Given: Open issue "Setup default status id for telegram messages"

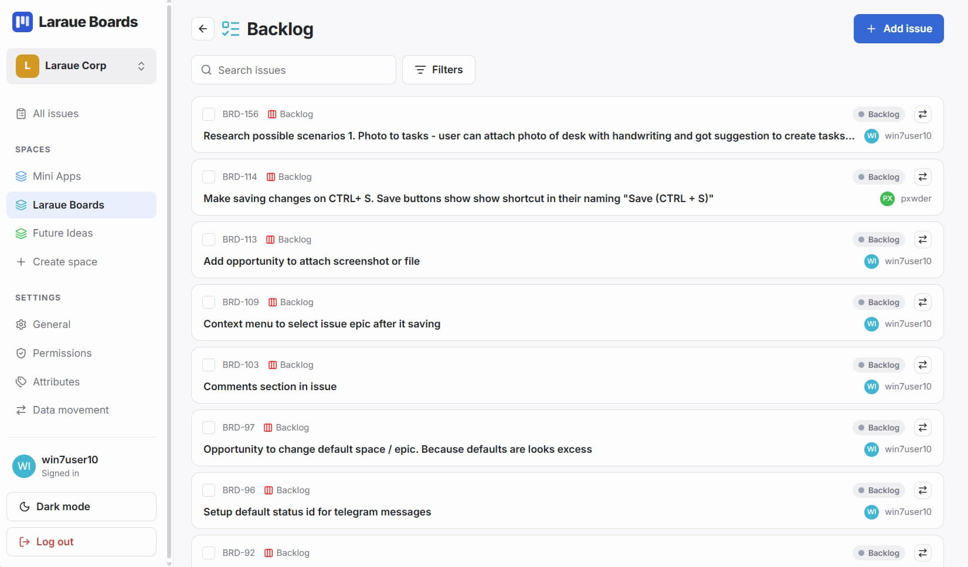Looking at the screenshot, I should 317,512.
